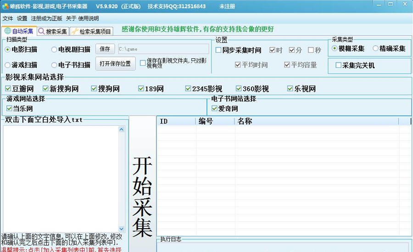
Task: Click the text area scroll up arrow
Action: click(x=122, y=129)
